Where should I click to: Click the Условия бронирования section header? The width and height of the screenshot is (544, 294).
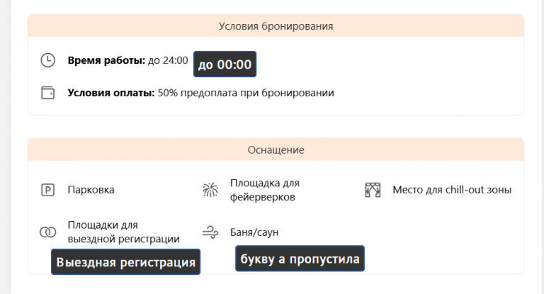(x=276, y=26)
